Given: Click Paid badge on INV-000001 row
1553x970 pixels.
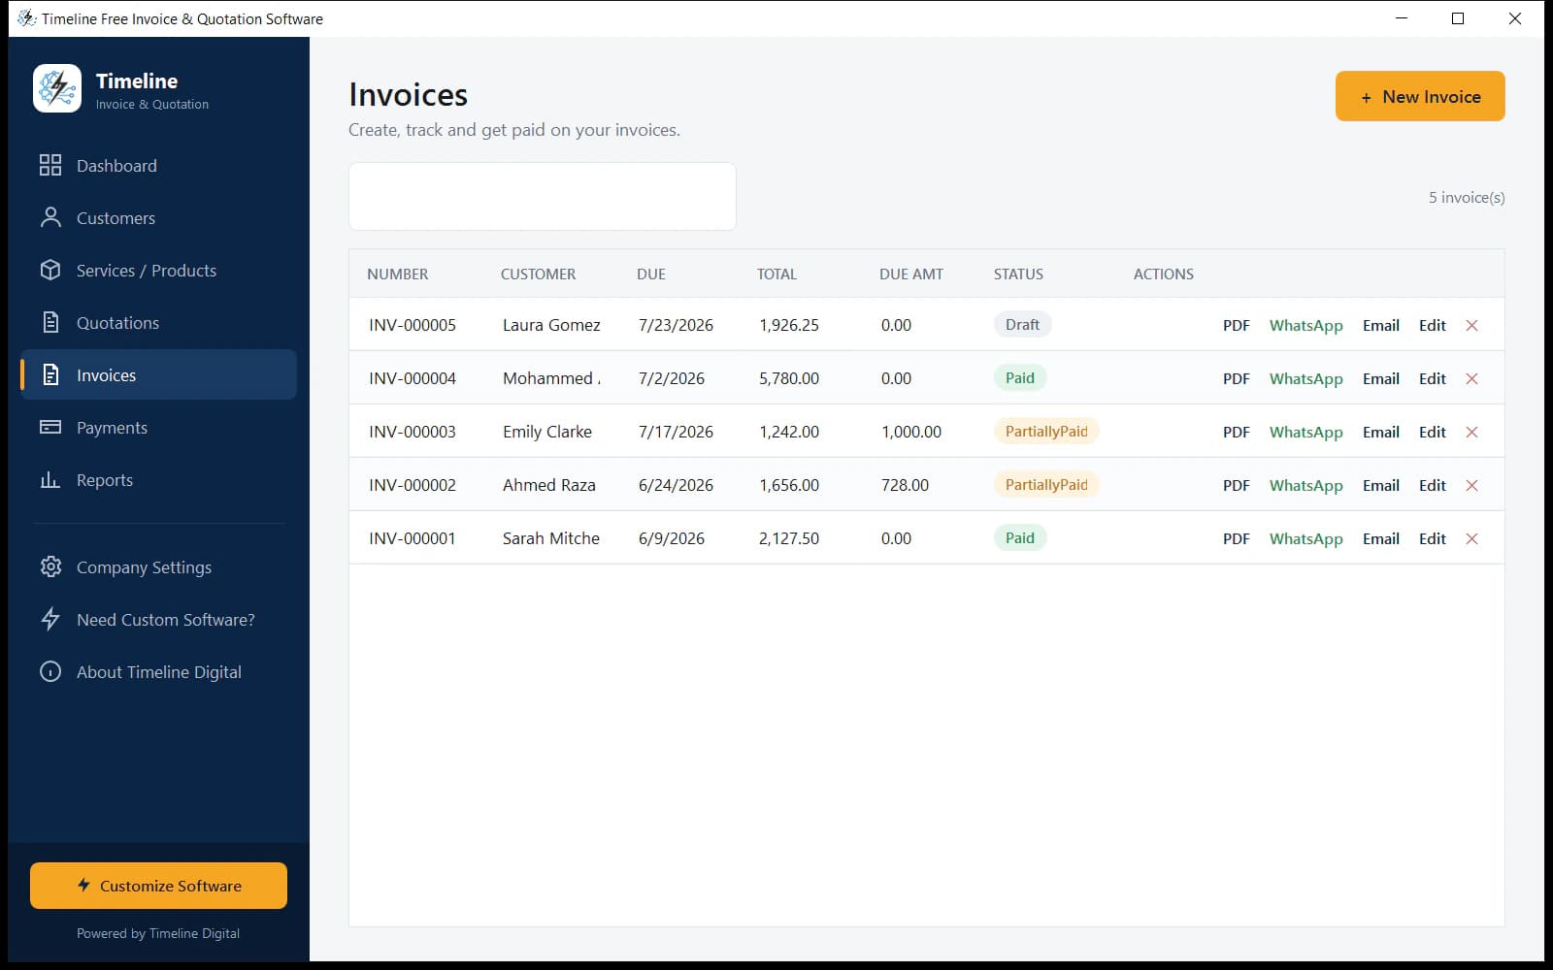Looking at the screenshot, I should point(1019,538).
